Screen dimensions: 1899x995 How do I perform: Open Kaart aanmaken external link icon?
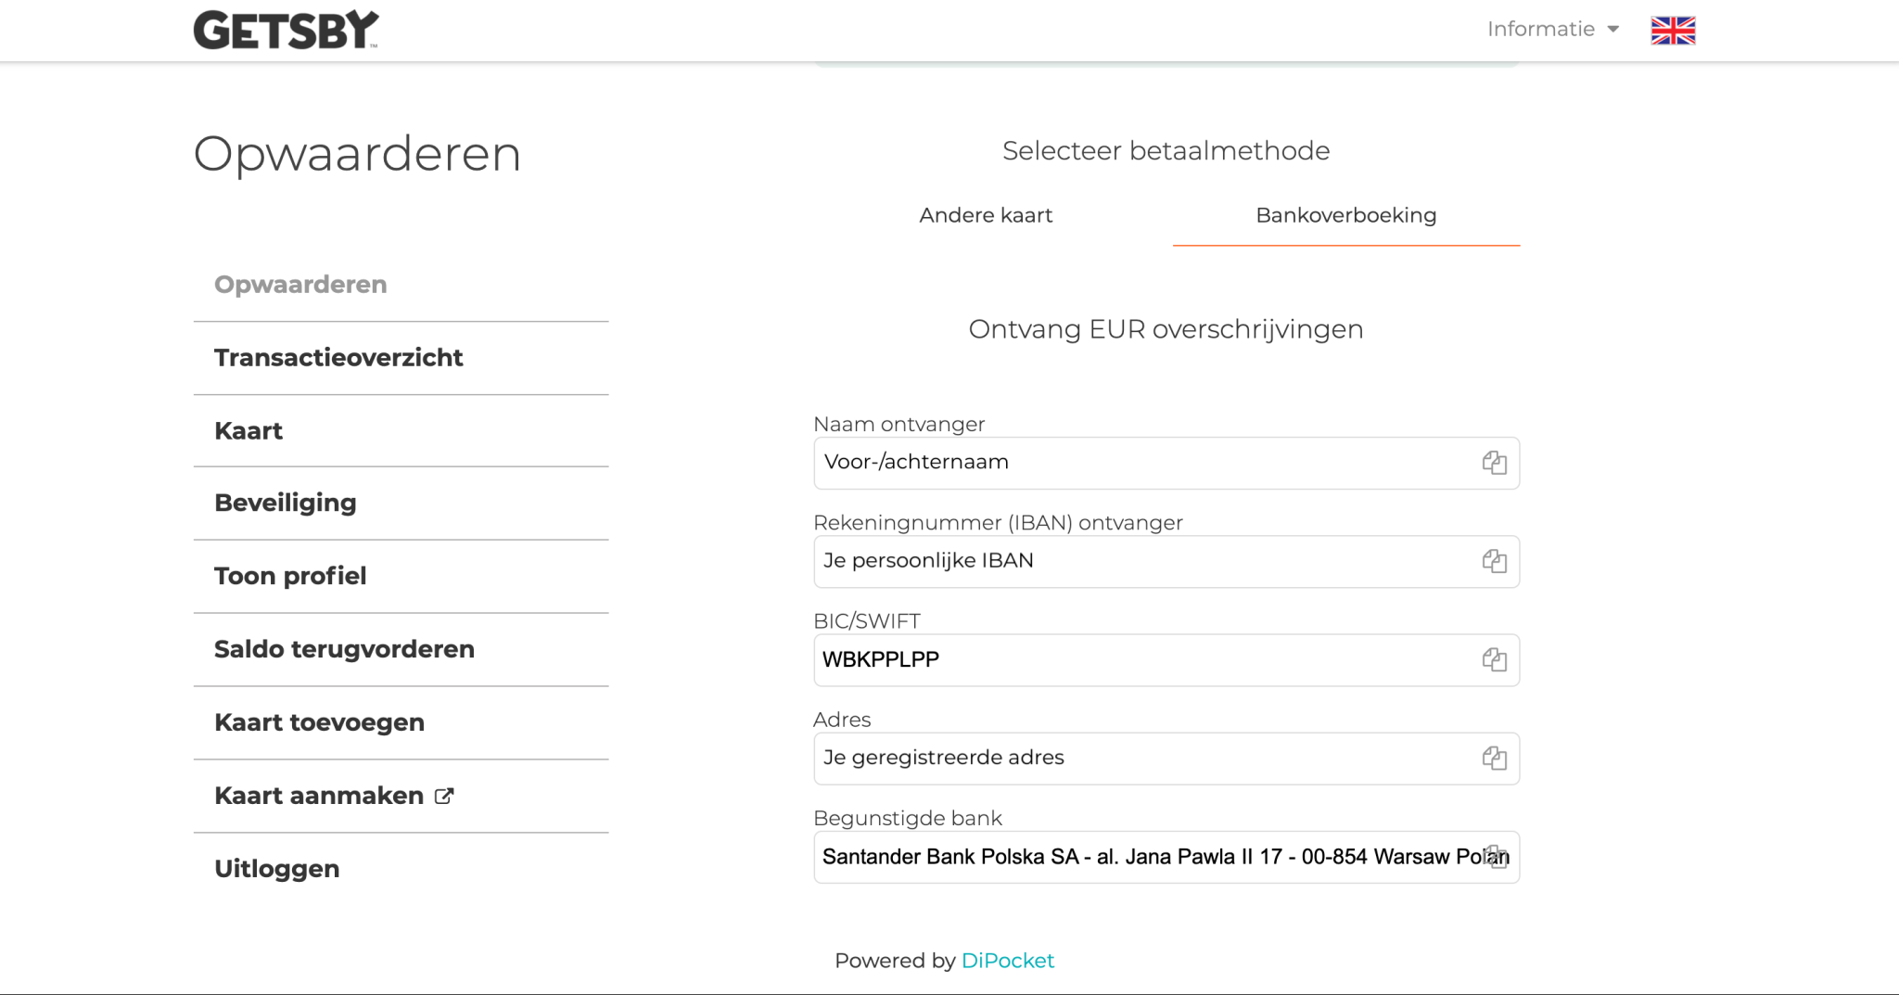pyautogui.click(x=443, y=795)
